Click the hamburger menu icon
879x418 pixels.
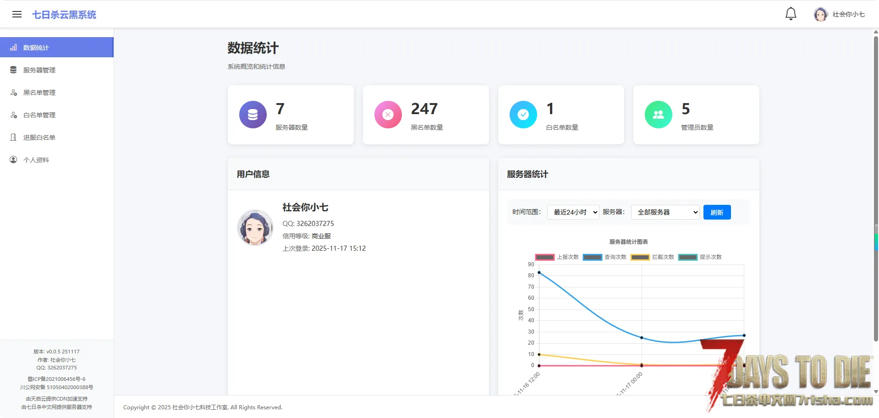pos(17,14)
